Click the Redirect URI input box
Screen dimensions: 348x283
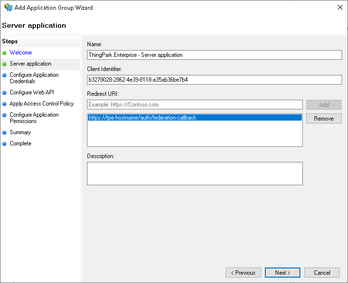[x=195, y=105]
